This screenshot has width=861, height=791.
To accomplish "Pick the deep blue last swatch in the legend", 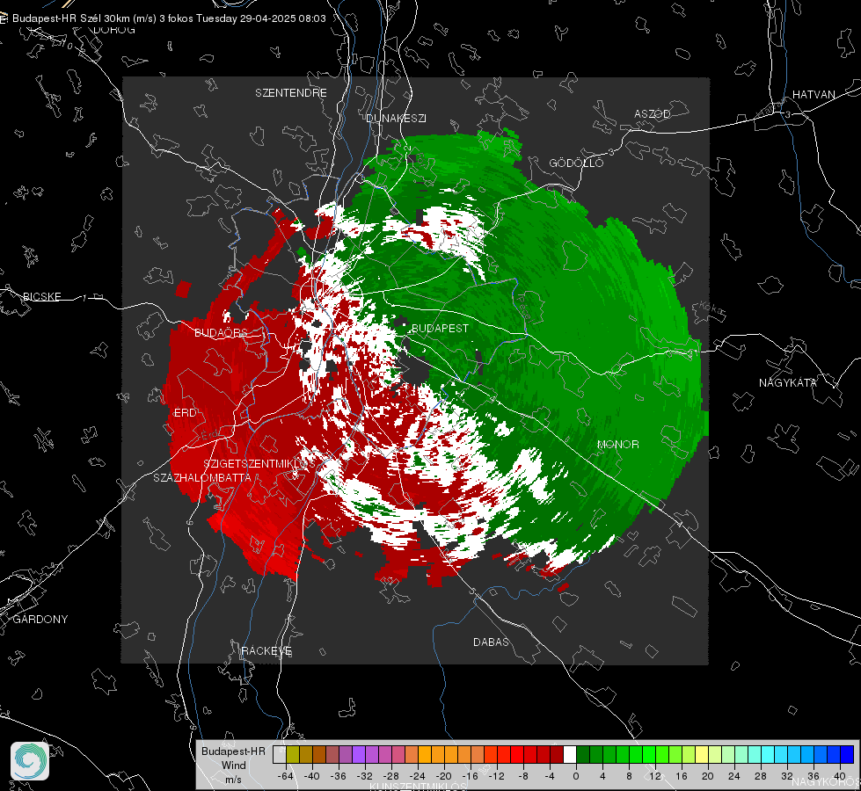I will [x=847, y=755].
